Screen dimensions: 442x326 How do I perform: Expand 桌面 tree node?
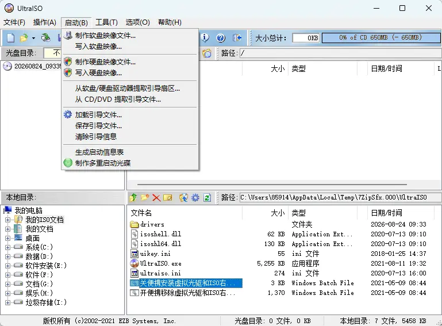(7, 238)
